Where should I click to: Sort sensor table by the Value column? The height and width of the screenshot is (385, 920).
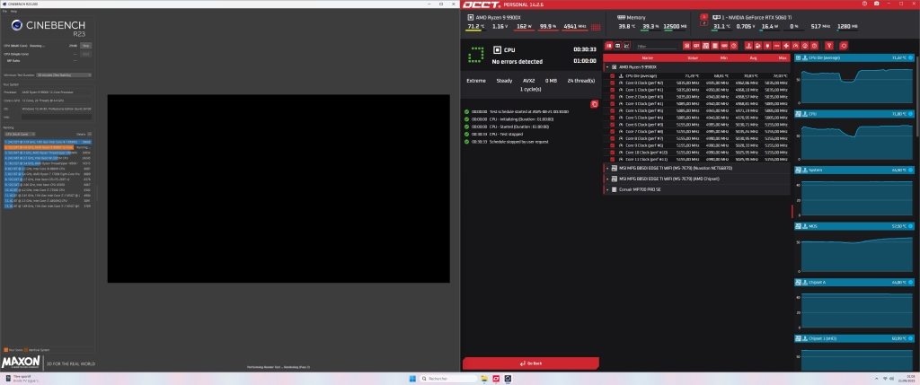tap(693, 58)
